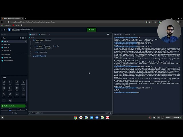Open the Settings gear tool
Viewport: 183px width, 137px height.
pos(10,100)
